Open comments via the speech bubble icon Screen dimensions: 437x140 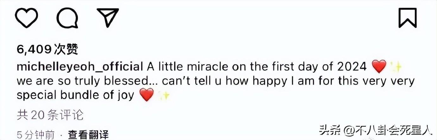coord(67,17)
